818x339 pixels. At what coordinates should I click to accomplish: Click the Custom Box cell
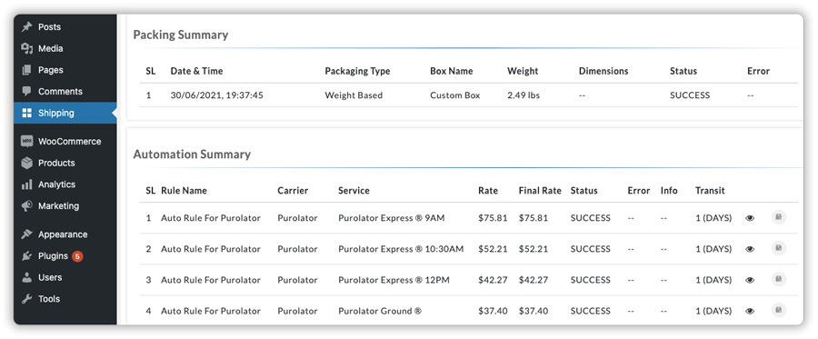tap(455, 95)
